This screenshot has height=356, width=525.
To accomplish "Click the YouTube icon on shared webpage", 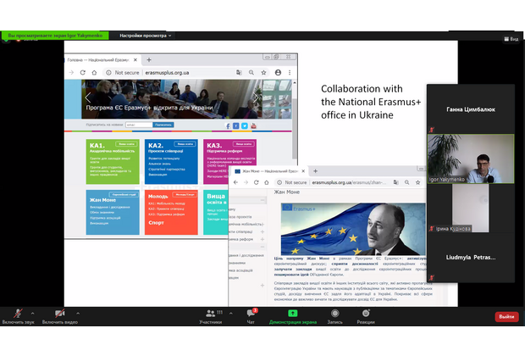I will tap(255, 125).
